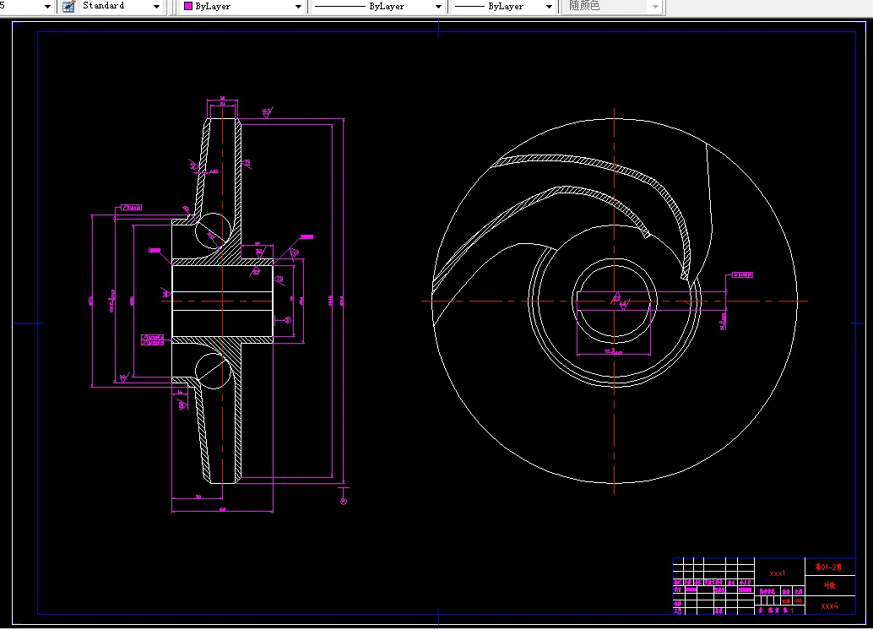873x630 pixels.
Task: Expand the leftmost dropdown showing 5
Action: (47, 7)
